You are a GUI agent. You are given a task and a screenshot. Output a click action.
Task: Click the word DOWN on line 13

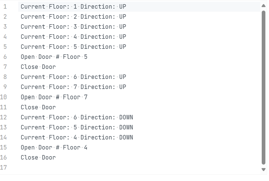coord(126,127)
